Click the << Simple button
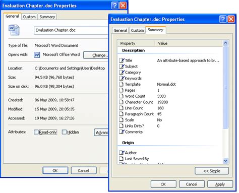Viewport: 239px width, 193px height. tap(212, 171)
